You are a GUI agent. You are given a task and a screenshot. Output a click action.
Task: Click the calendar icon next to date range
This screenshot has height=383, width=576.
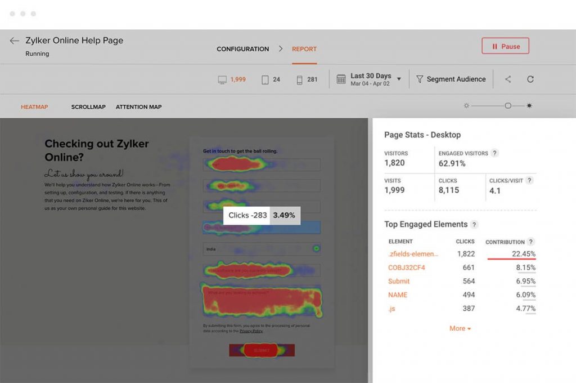tap(341, 79)
